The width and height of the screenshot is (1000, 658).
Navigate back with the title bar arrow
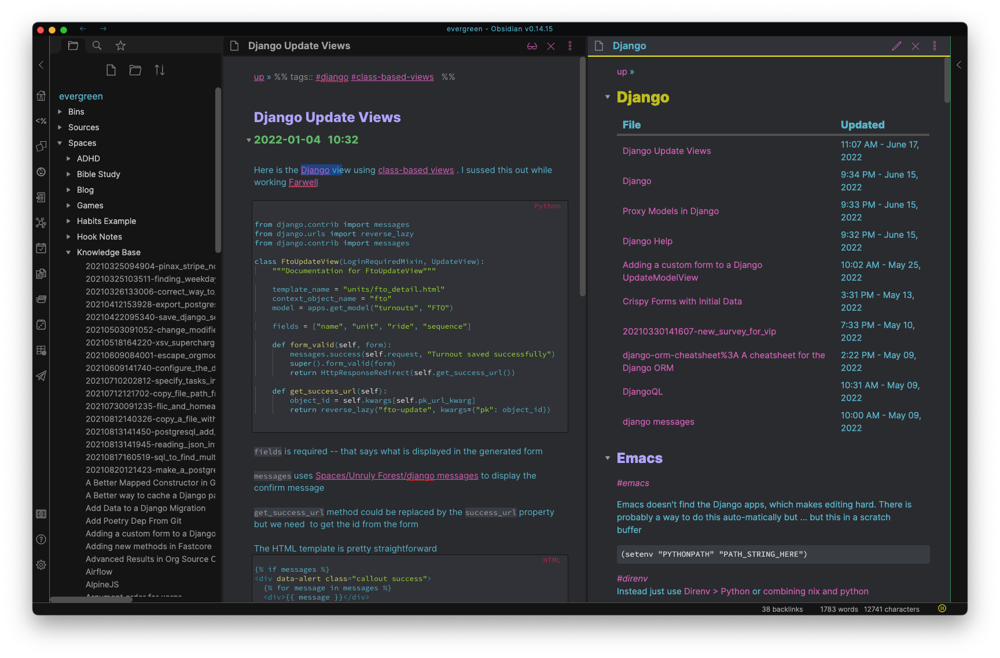83,28
